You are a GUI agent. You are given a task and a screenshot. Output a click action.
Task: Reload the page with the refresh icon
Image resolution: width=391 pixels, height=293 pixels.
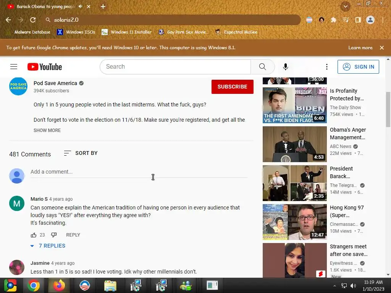(x=33, y=20)
